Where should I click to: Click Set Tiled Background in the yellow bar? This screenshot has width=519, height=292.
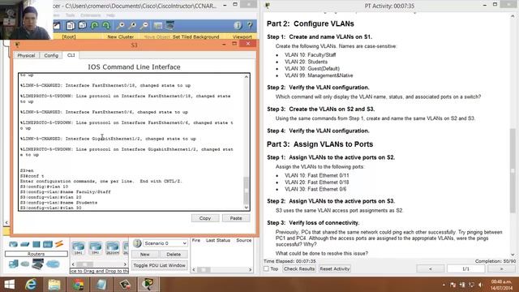tap(196, 36)
